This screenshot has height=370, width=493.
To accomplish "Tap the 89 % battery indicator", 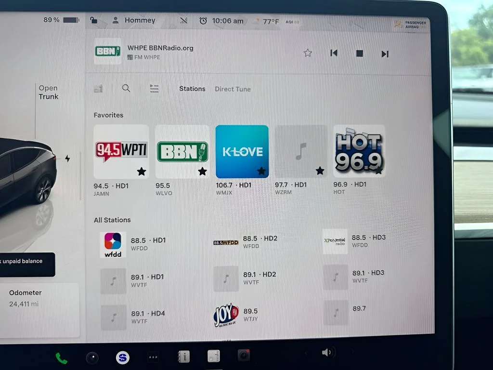I will (61, 20).
